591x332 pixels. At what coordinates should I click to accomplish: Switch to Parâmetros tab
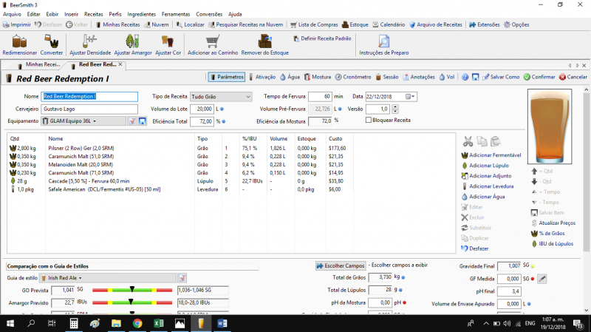[x=227, y=77]
